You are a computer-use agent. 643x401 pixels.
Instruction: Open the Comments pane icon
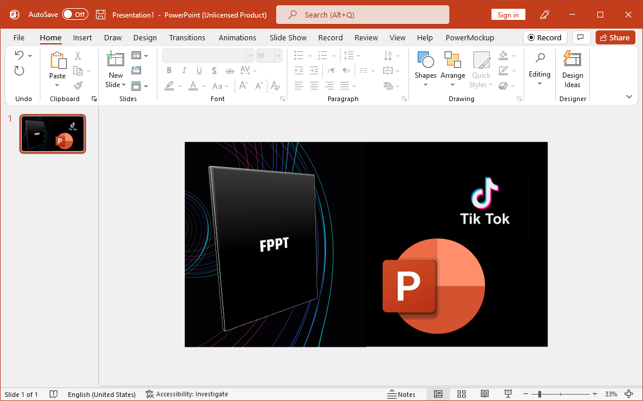(580, 37)
